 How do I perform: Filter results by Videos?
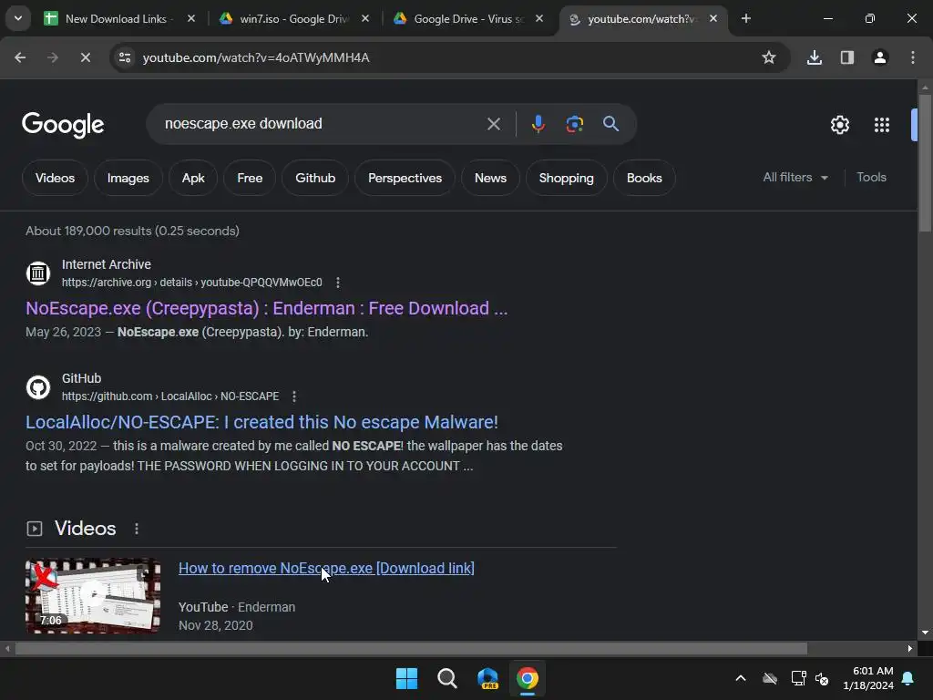[55, 178]
